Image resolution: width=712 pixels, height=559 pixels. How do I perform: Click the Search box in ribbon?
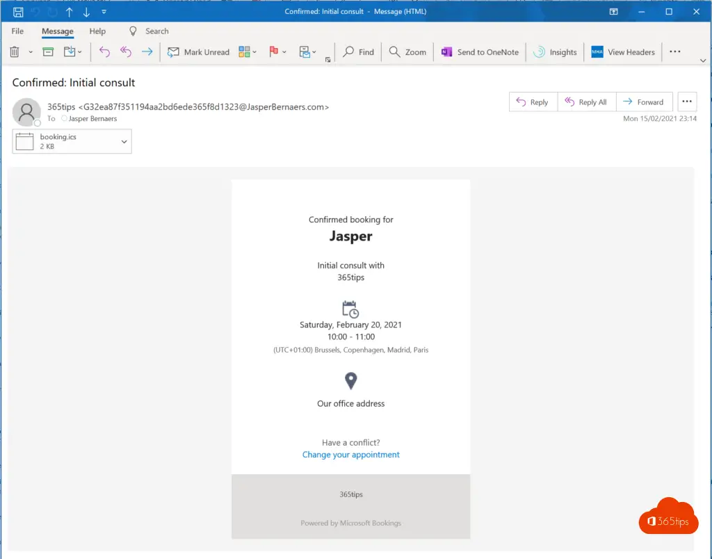[156, 31]
